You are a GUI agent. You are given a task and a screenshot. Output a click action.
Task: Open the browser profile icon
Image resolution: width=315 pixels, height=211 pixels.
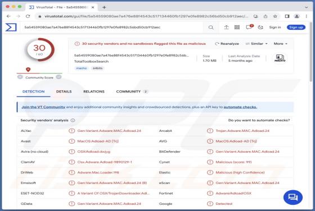click(x=297, y=16)
